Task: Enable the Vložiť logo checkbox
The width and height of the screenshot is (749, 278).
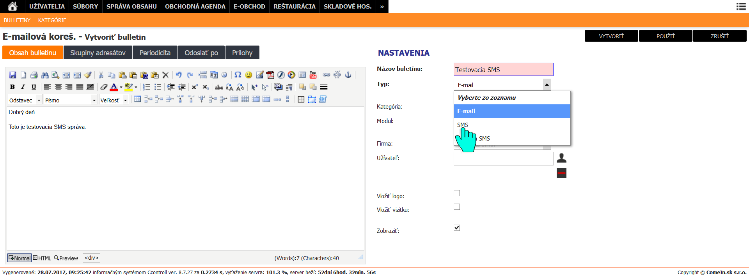Action: (457, 193)
